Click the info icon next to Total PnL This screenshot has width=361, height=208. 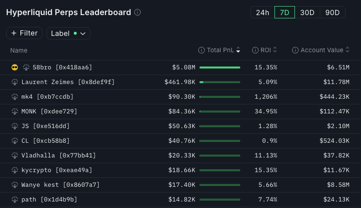202,50
